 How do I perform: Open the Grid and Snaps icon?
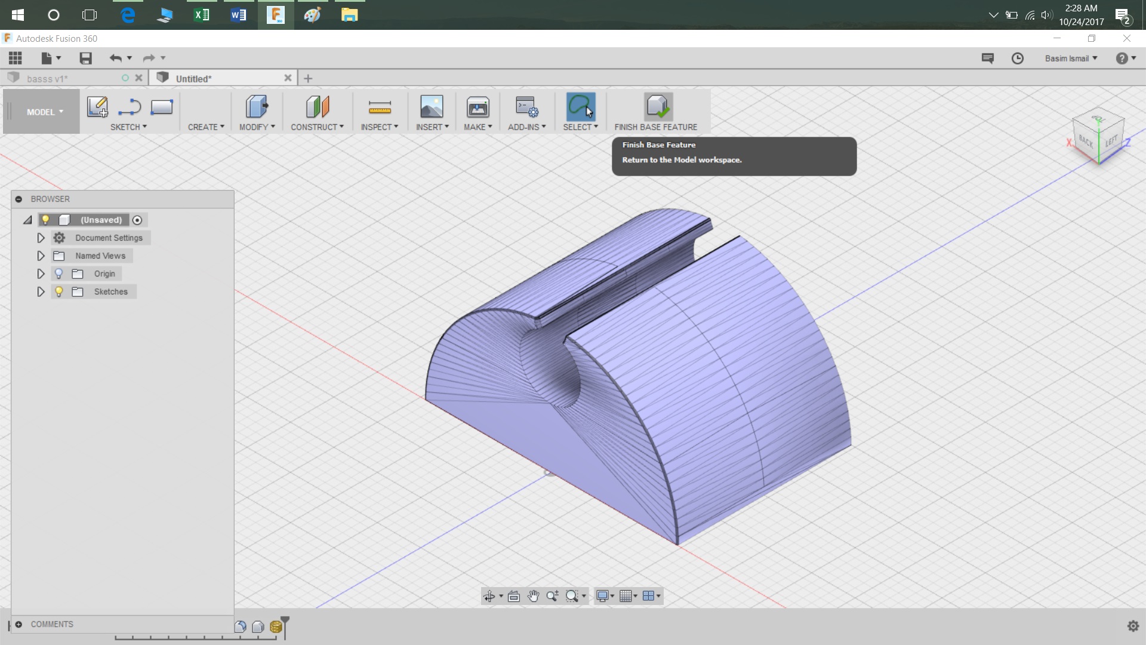click(x=626, y=596)
